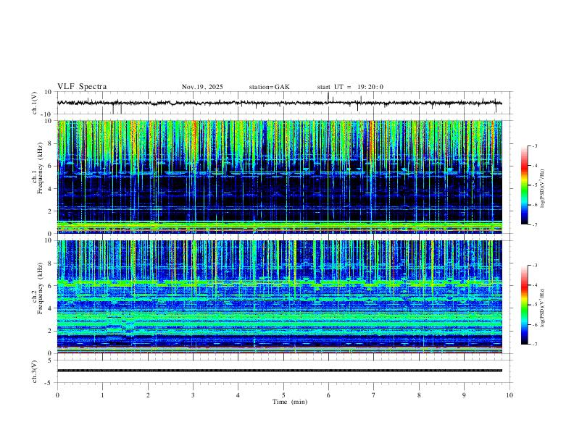Click the date 'Nov.19, 2025'
Image resolution: width=574 pixels, height=443 pixels.
[202, 87]
